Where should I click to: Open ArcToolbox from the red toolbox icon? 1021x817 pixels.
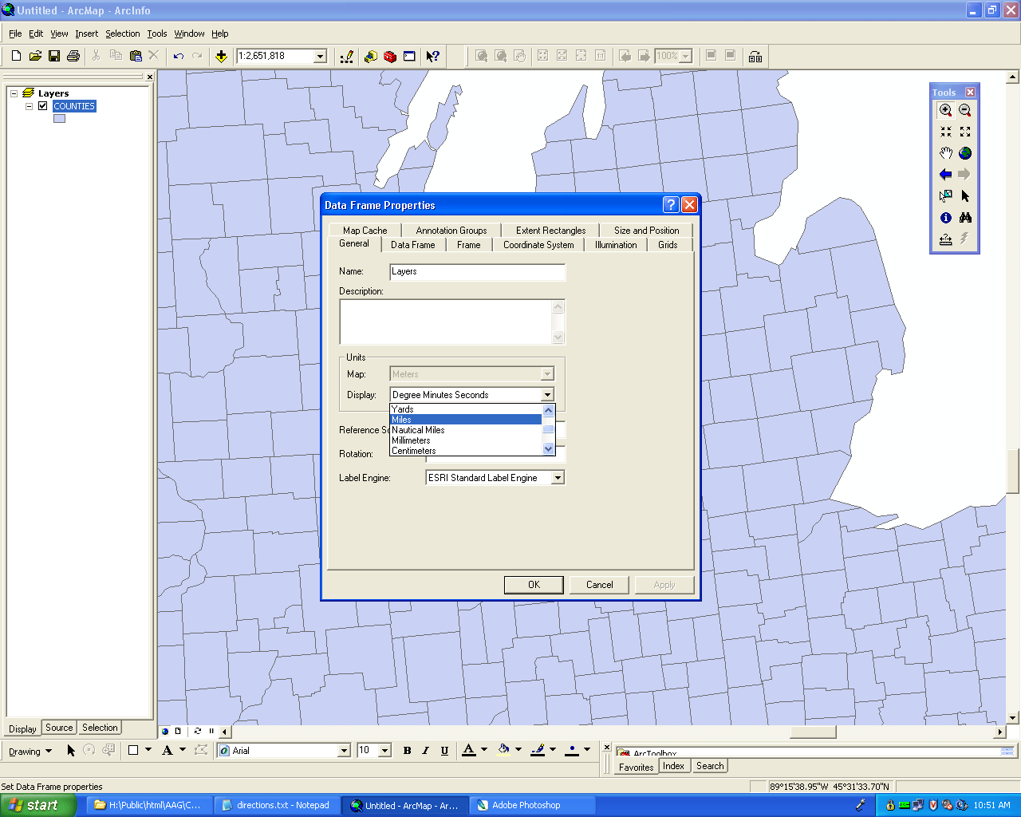pos(390,56)
